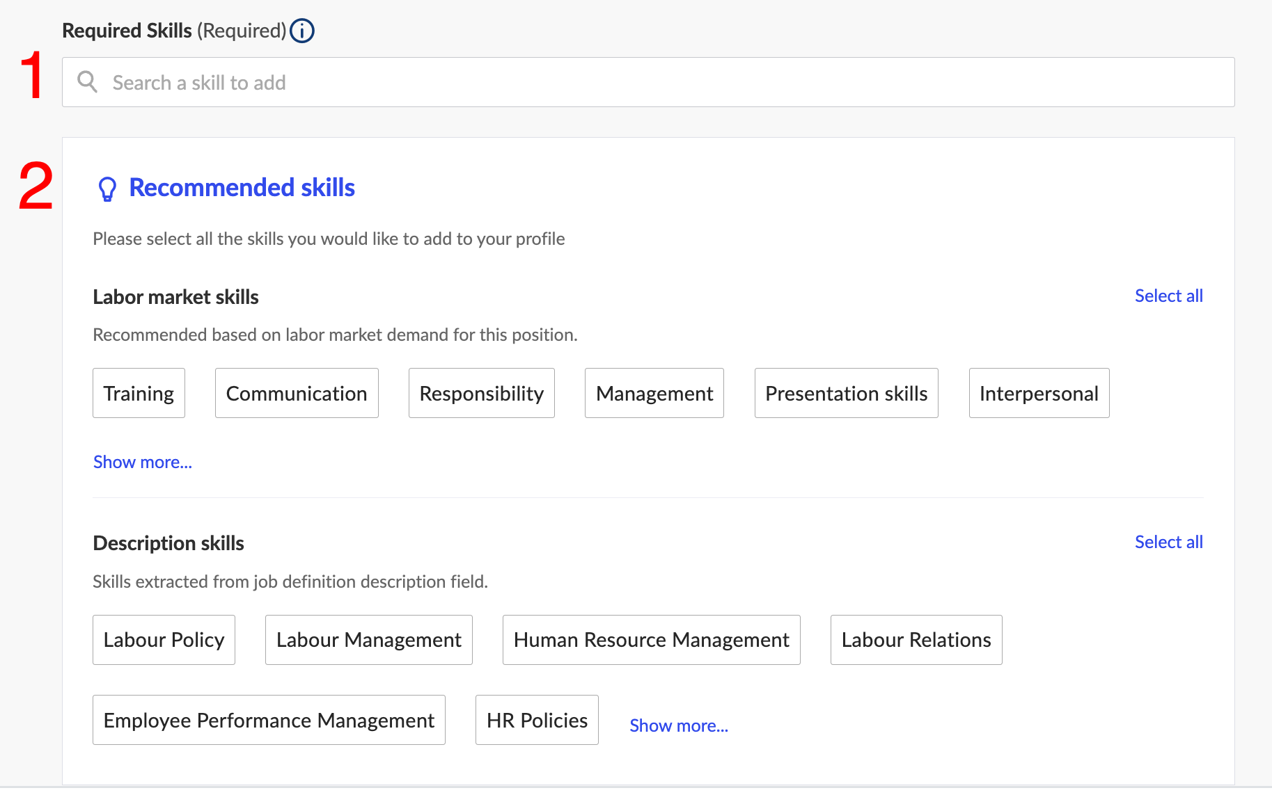Image resolution: width=1272 pixels, height=795 pixels.
Task: Add the Labour Relations skill
Action: 916,640
